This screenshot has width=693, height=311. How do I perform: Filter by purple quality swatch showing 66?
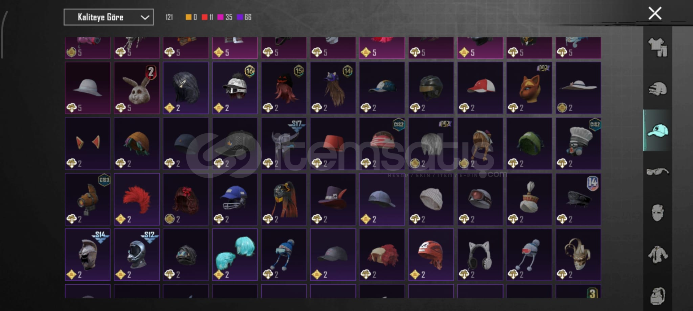244,17
